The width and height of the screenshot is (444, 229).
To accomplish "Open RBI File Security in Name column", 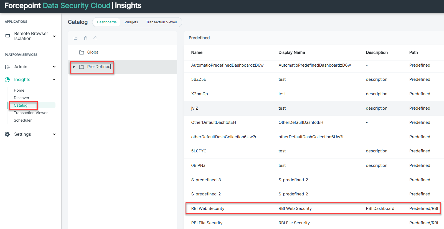I will [x=207, y=223].
